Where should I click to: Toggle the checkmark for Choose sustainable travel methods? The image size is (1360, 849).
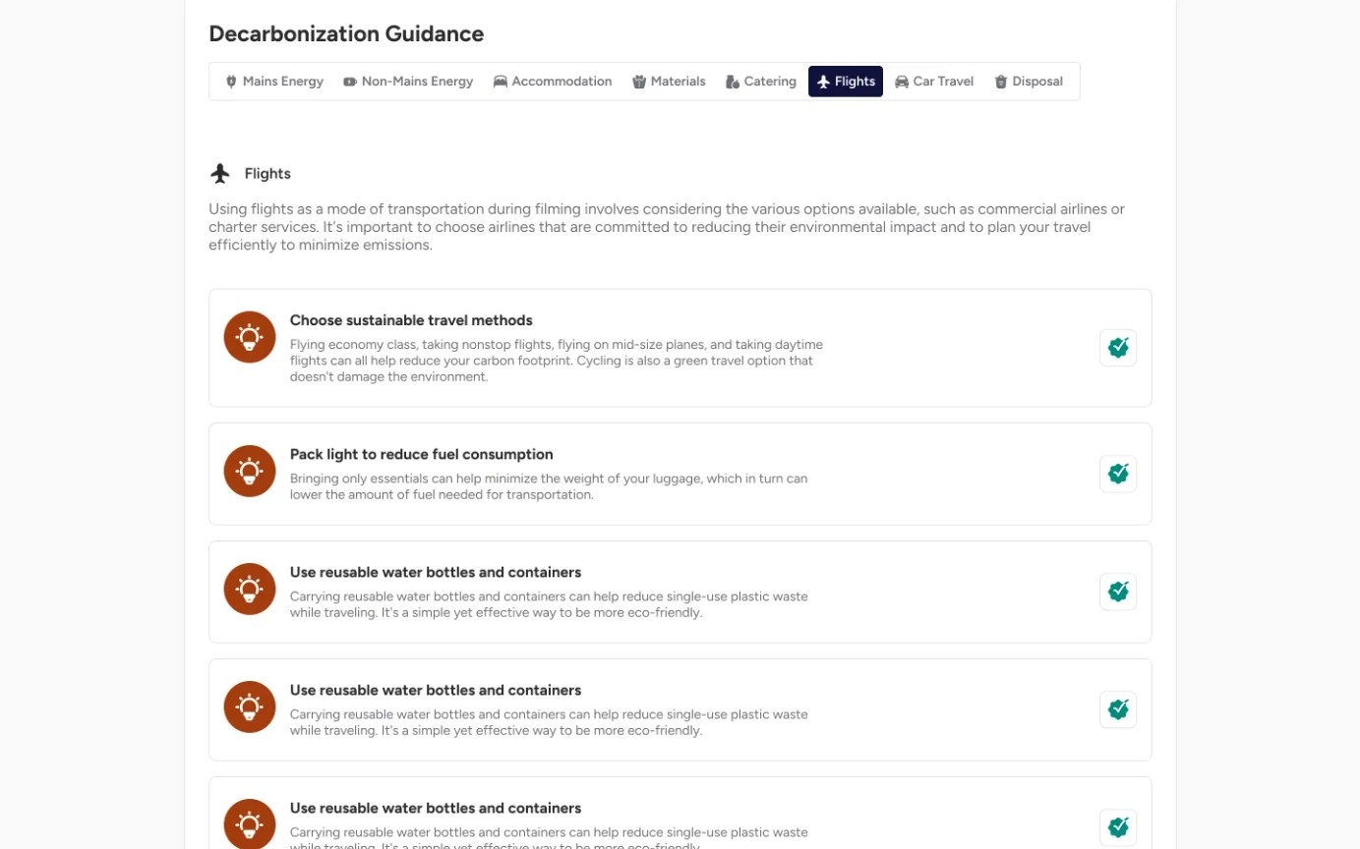pos(1118,348)
